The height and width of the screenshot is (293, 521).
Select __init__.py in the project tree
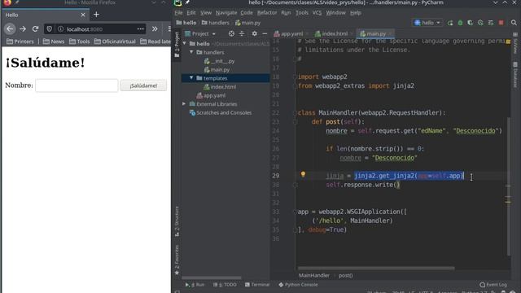pyautogui.click(x=219, y=61)
